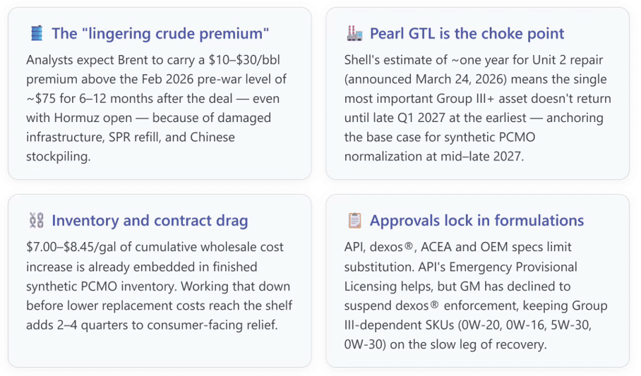The width and height of the screenshot is (641, 376).
Task: Open the Approvals lock in formulations heading
Action: pos(477,221)
